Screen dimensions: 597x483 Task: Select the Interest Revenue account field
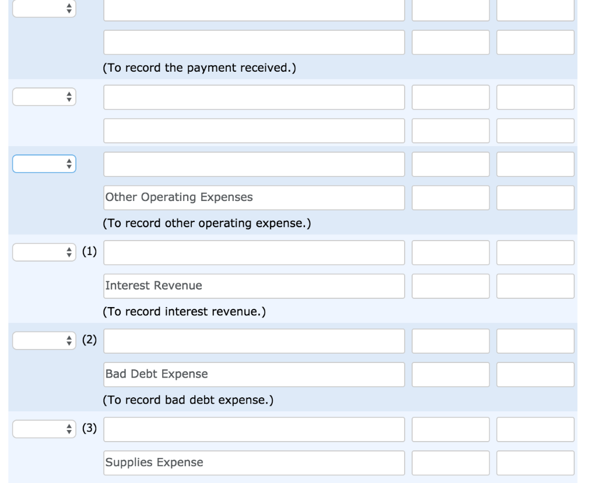pyautogui.click(x=254, y=285)
